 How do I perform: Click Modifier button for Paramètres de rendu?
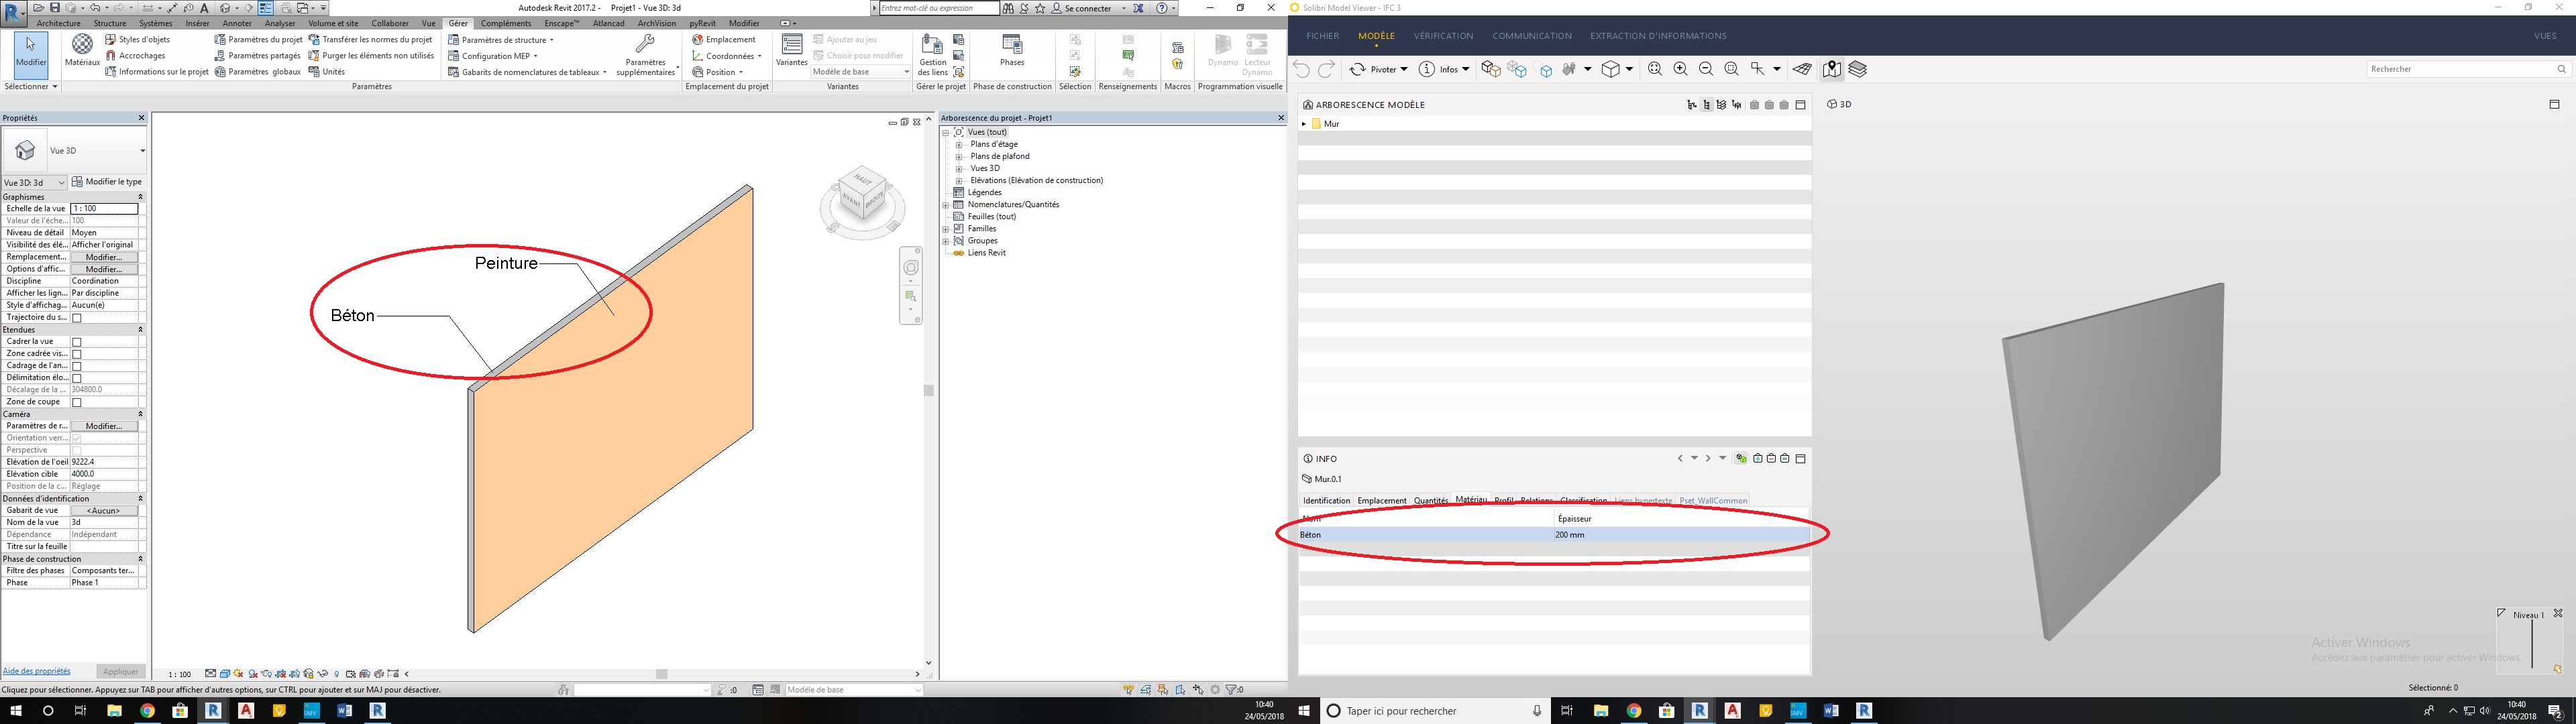click(x=104, y=426)
